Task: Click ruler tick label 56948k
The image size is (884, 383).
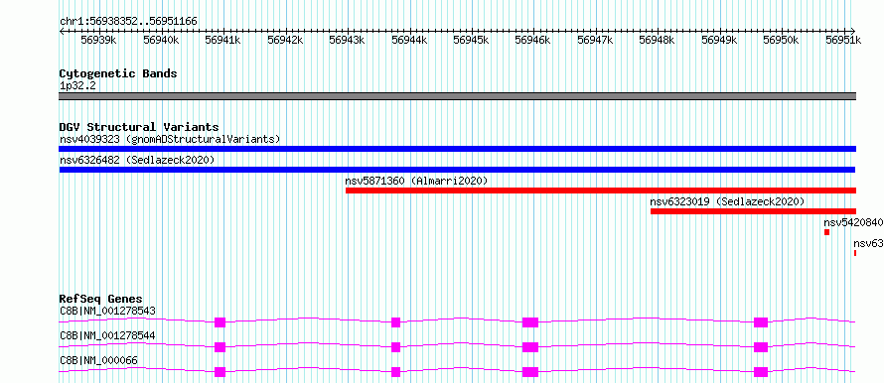Action: 657,40
